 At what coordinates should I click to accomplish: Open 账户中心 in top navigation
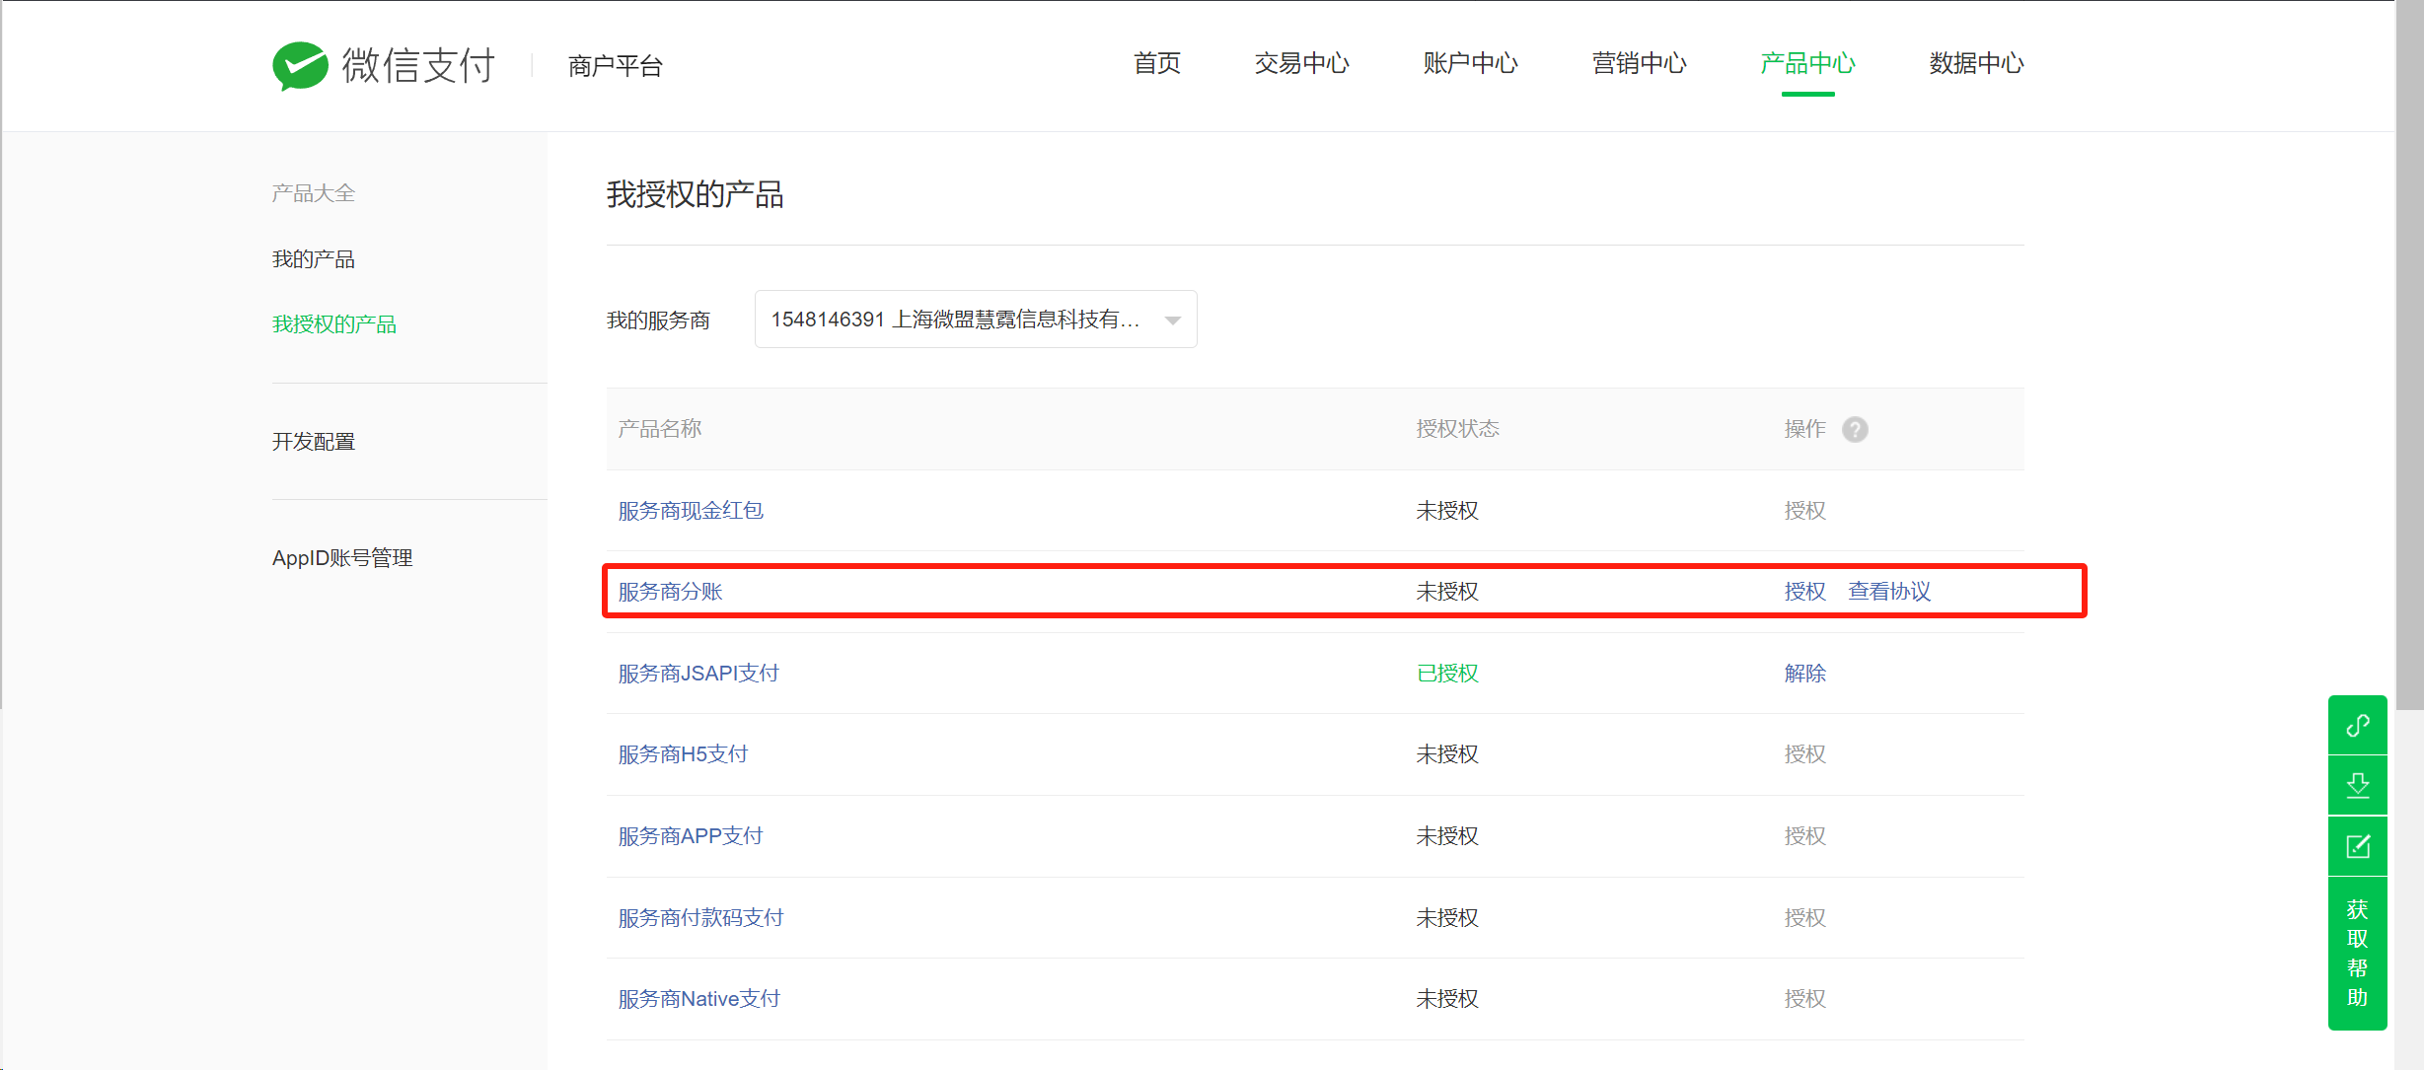1470,64
